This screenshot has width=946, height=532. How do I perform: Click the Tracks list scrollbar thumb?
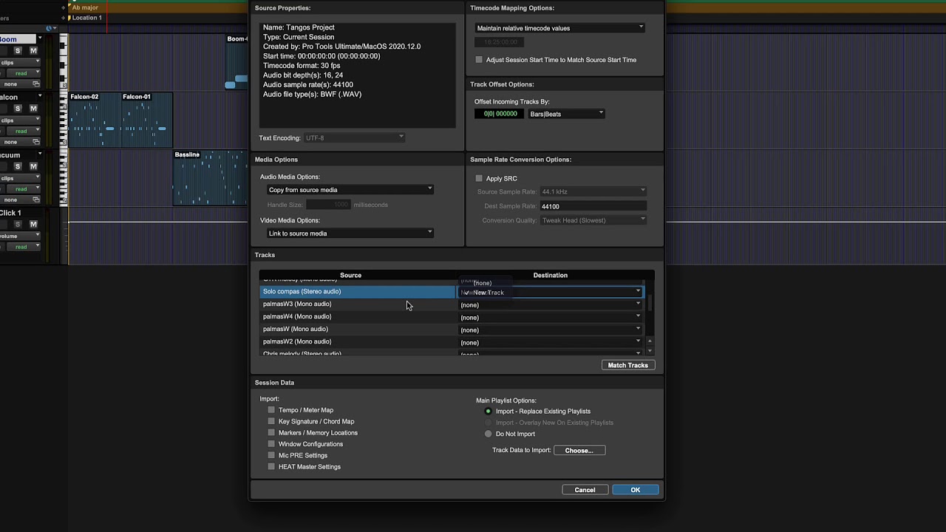[x=650, y=302]
